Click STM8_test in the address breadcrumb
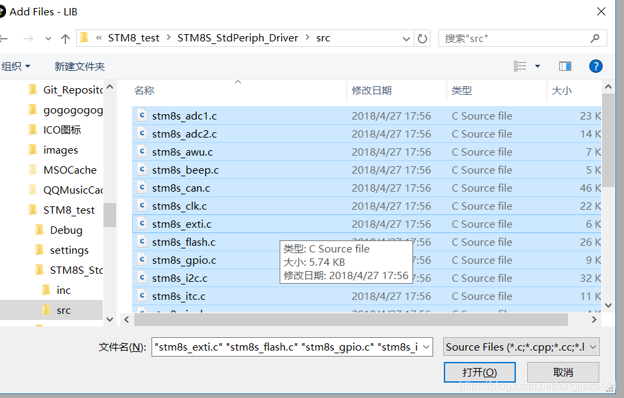 point(133,38)
